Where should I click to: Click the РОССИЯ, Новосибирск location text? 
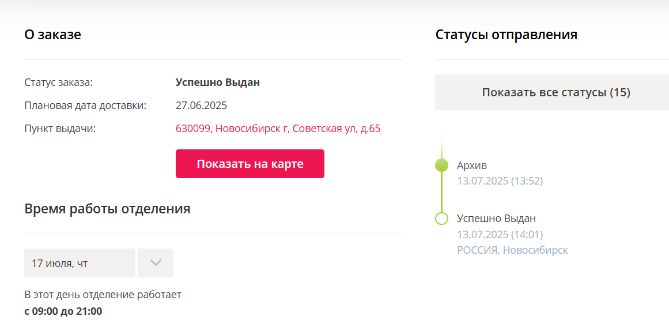coord(512,250)
